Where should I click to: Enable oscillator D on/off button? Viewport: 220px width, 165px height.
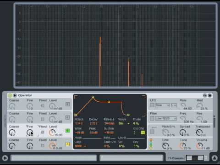click(67, 104)
